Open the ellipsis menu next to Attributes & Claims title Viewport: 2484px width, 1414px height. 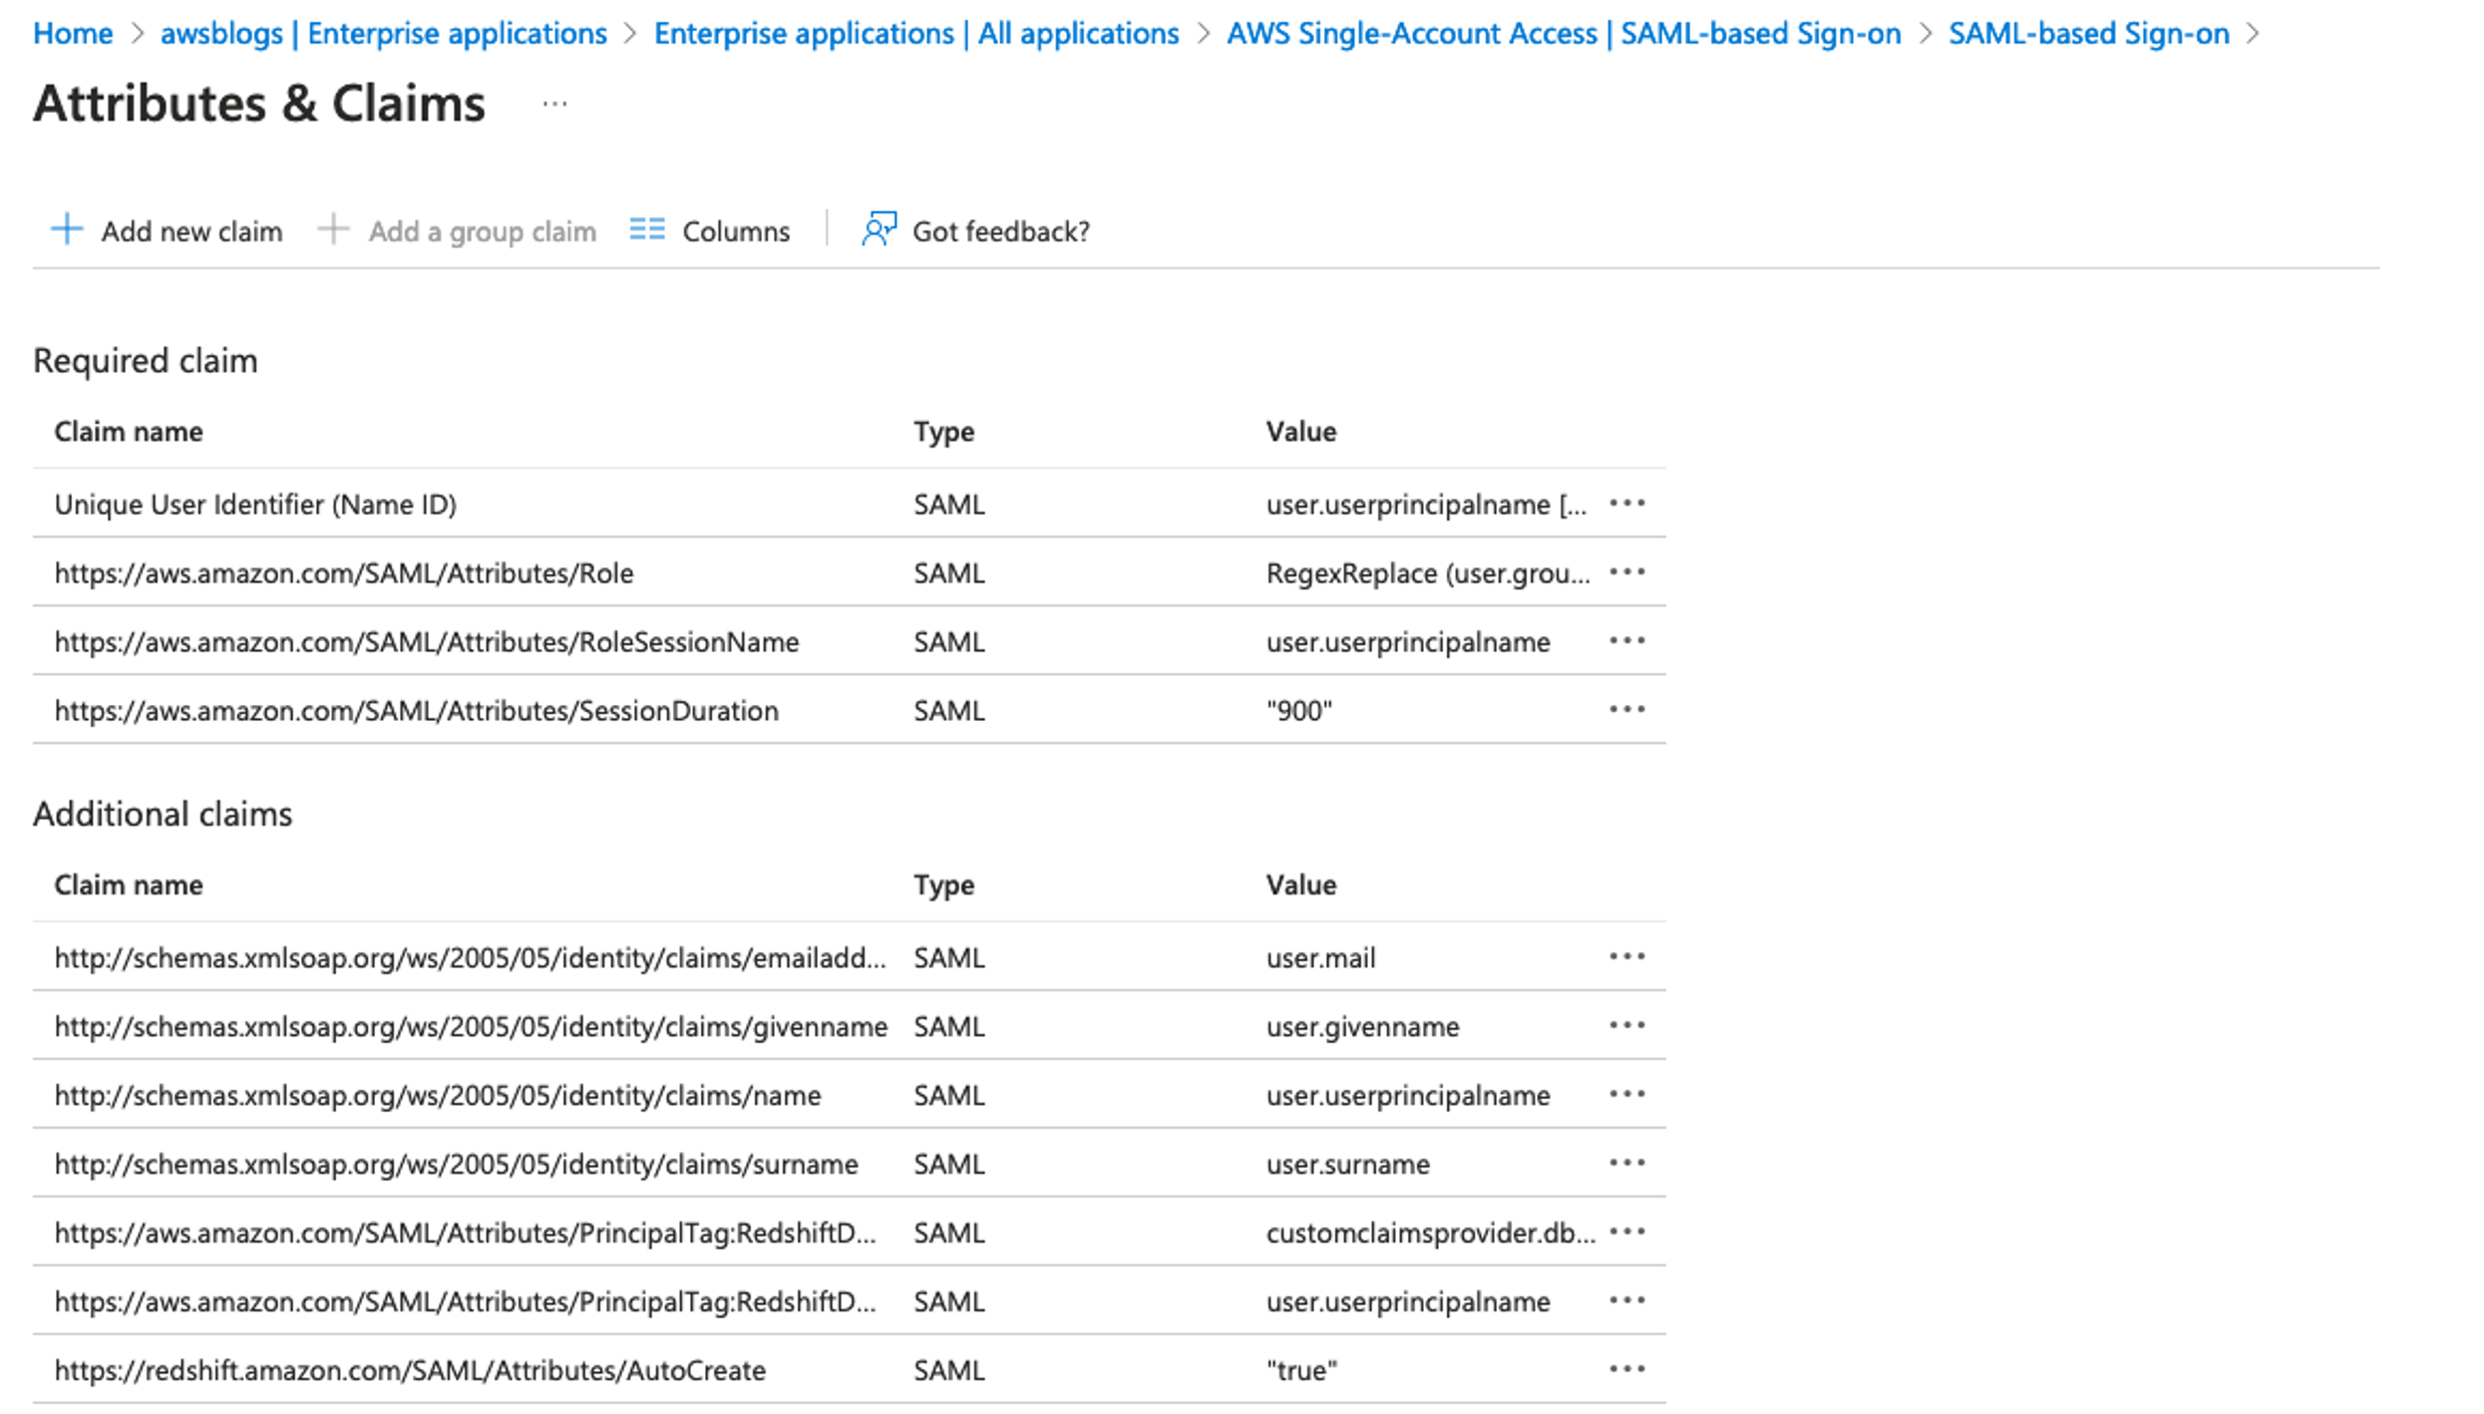(x=555, y=104)
